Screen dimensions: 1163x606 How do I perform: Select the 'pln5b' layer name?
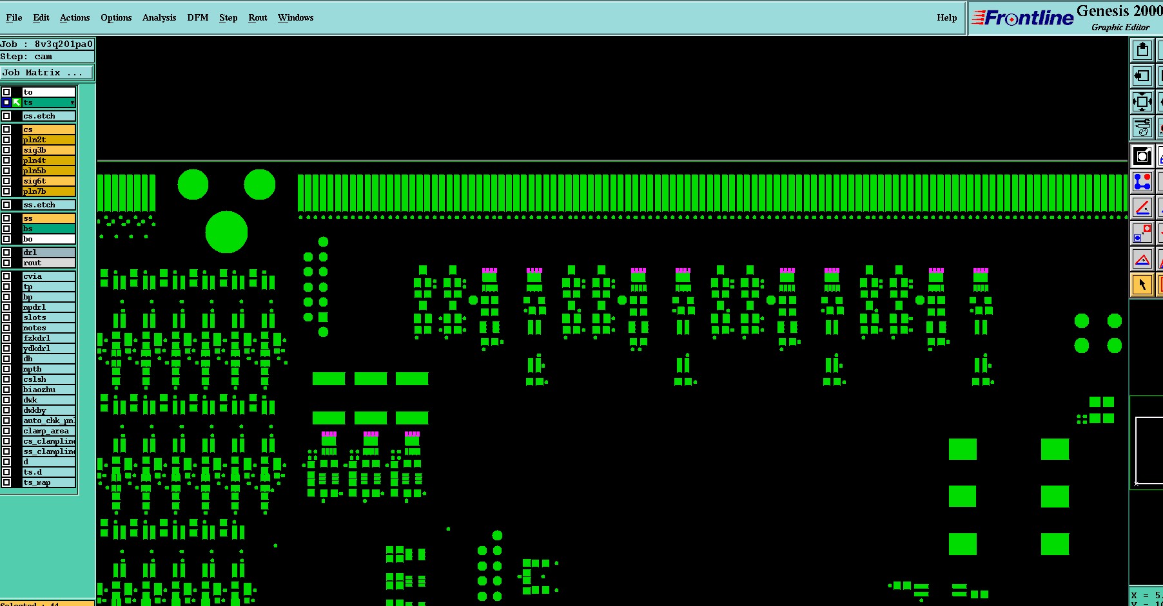tap(49, 171)
